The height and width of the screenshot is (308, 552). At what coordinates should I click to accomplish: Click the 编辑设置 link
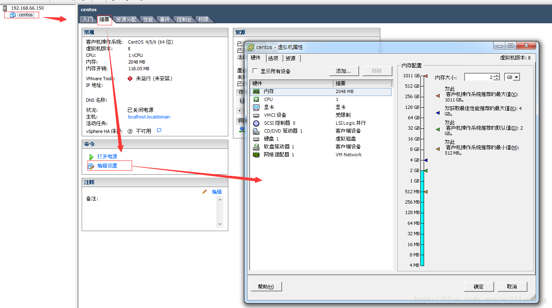coord(107,166)
